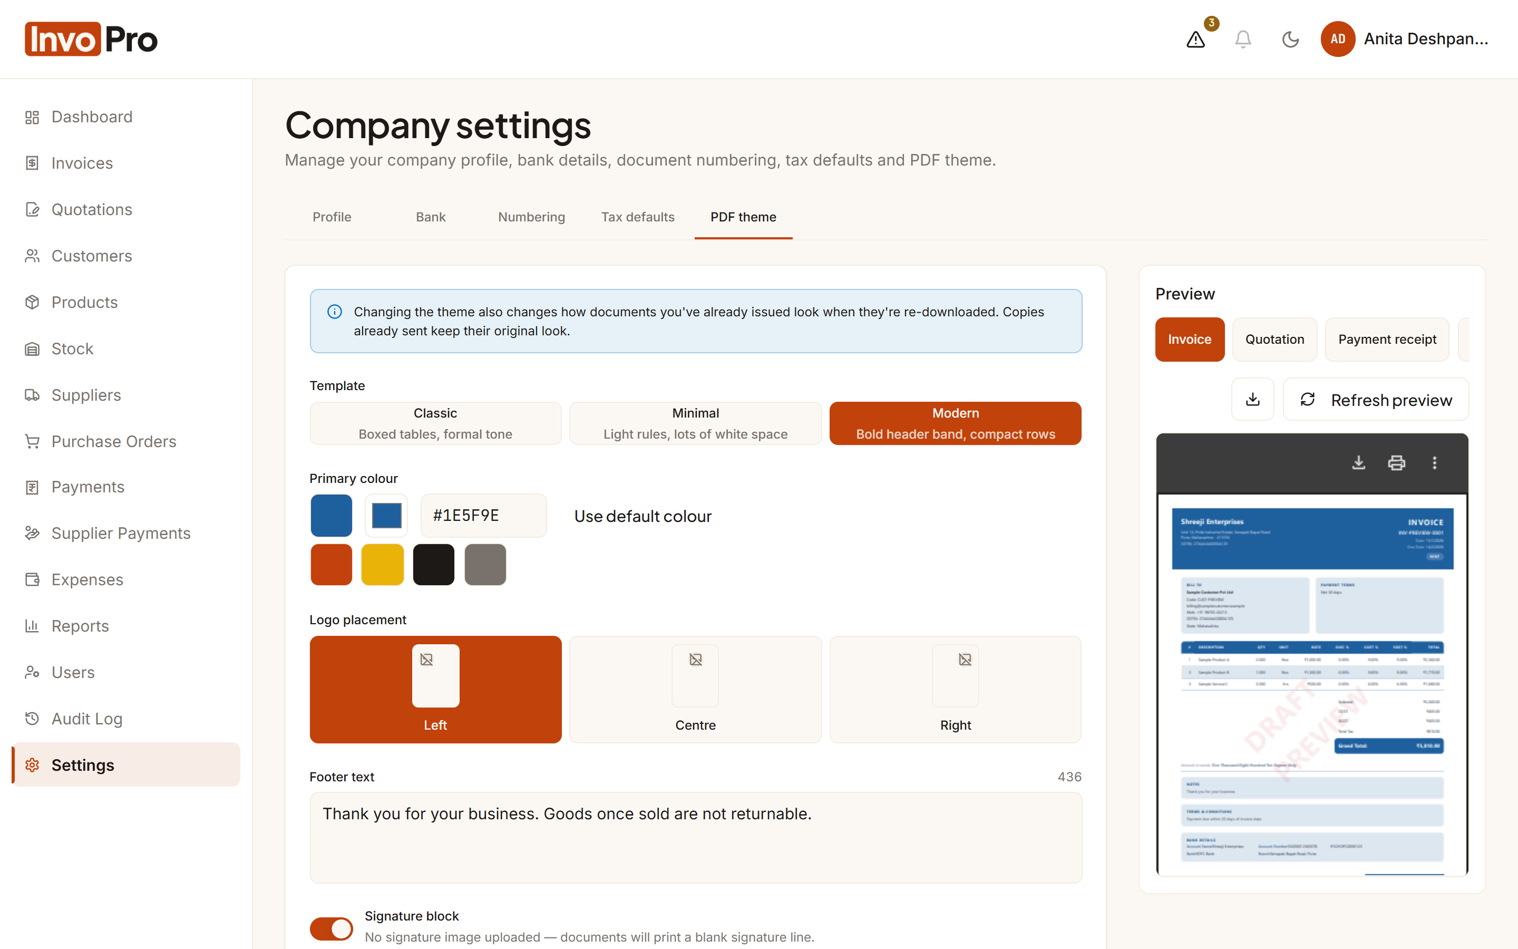Open the PDF viewer three-dot menu
Screen dimensions: 1518x949
1435,462
